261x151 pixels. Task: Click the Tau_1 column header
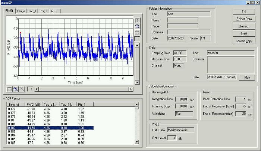(x=68, y=105)
